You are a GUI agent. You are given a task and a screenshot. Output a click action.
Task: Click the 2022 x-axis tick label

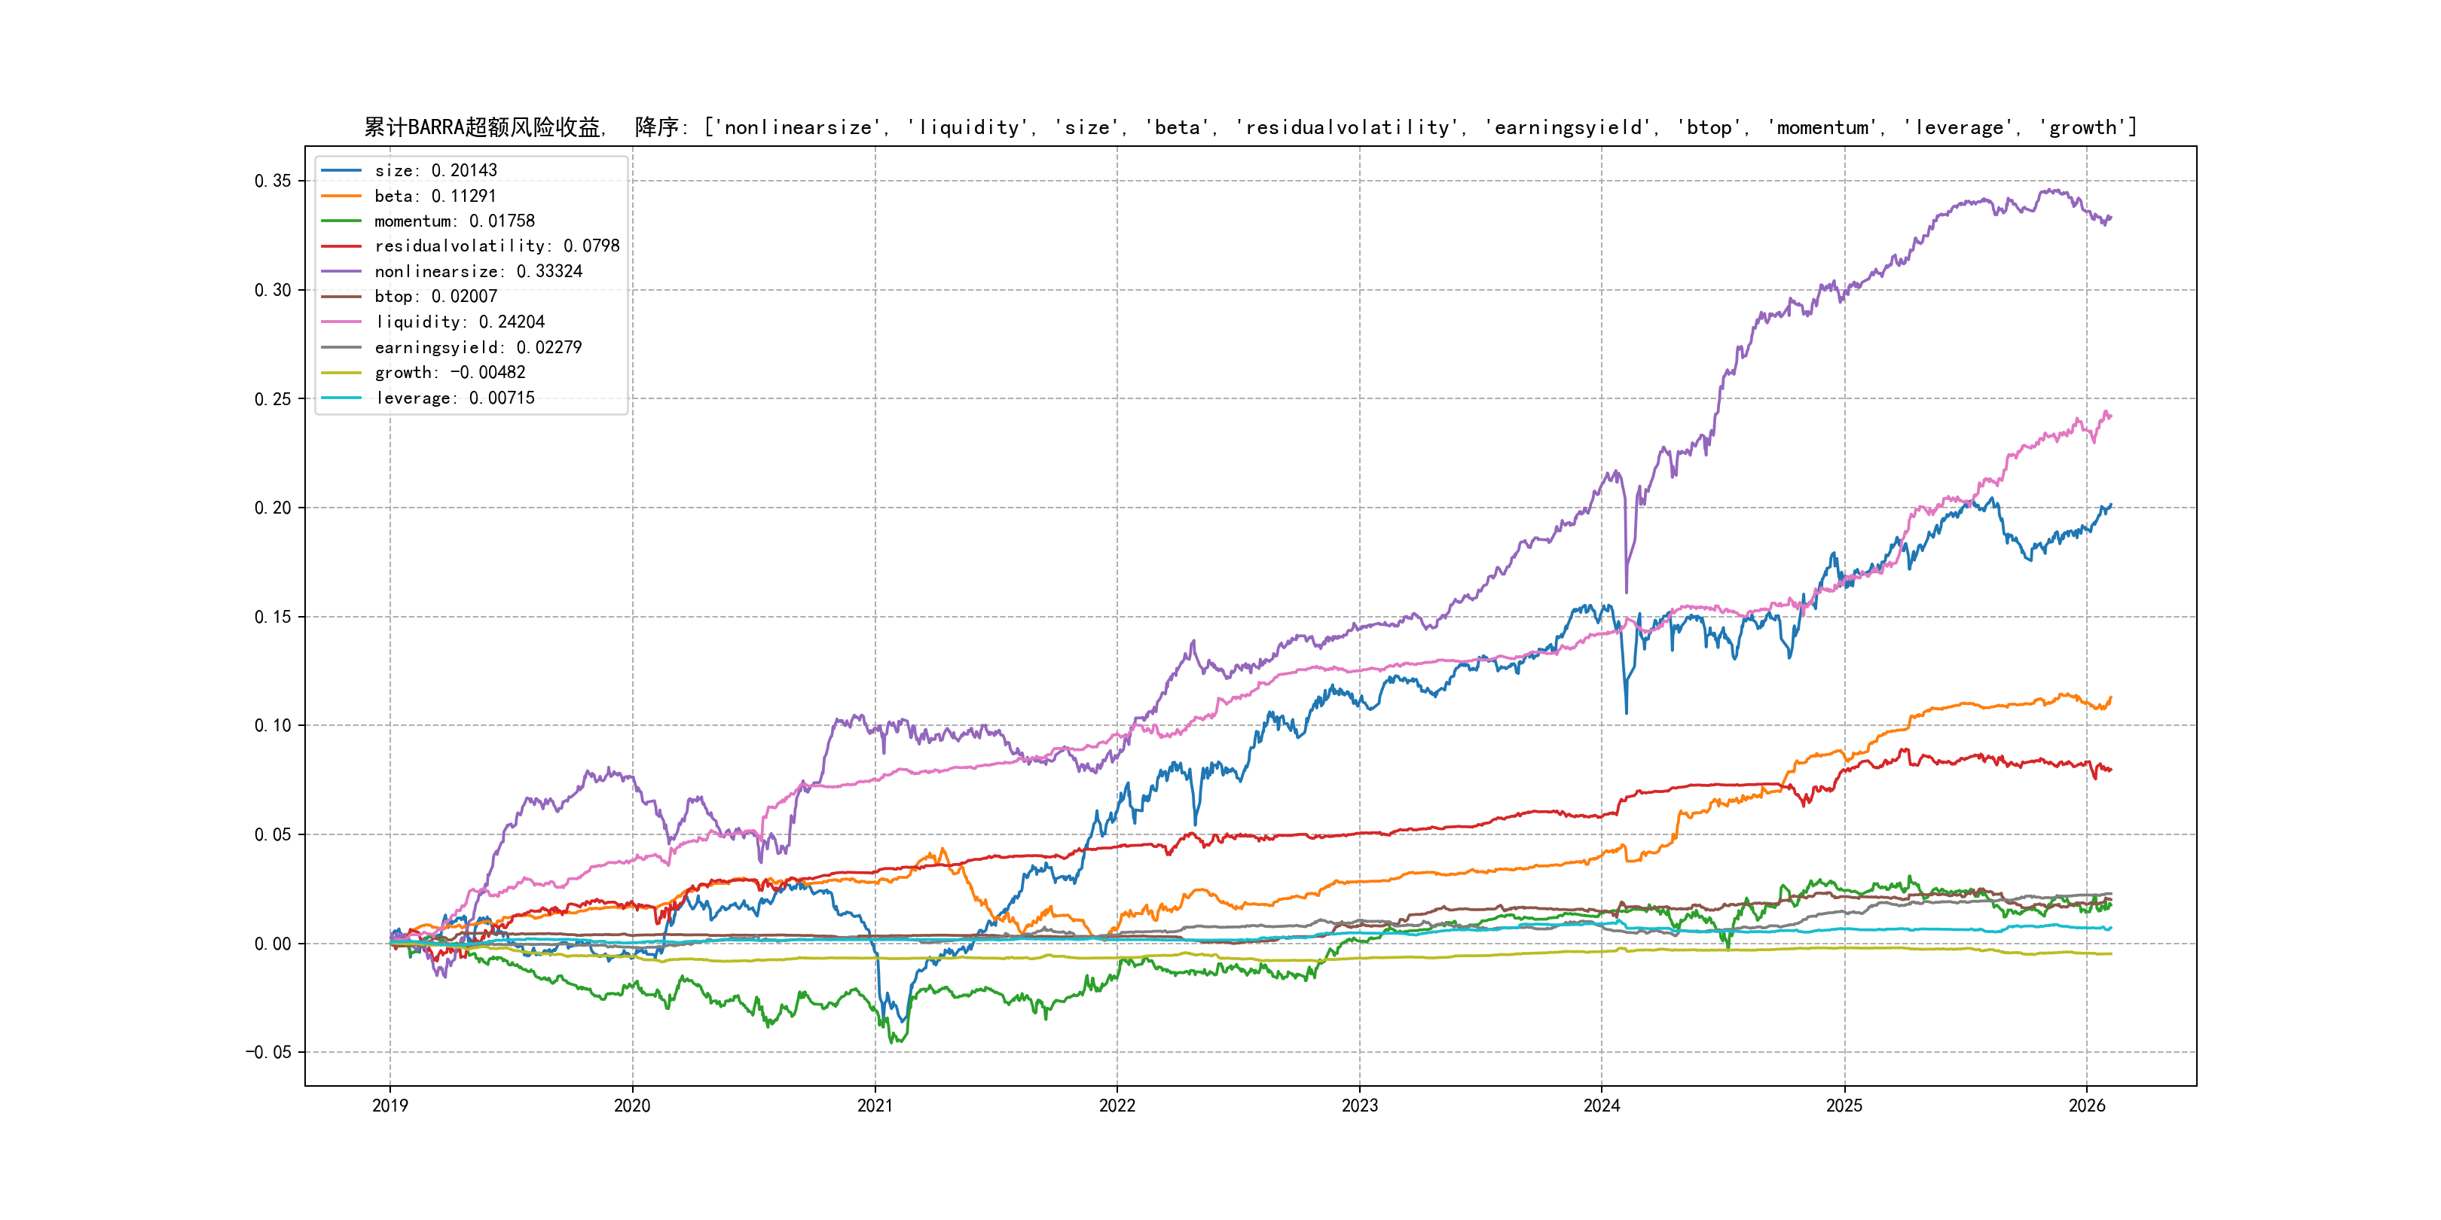click(1117, 1106)
